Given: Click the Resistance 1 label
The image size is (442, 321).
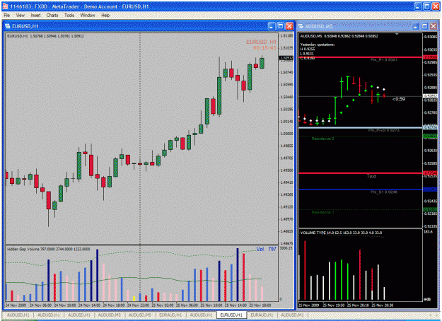Looking at the screenshot, I should pyautogui.click(x=322, y=212).
